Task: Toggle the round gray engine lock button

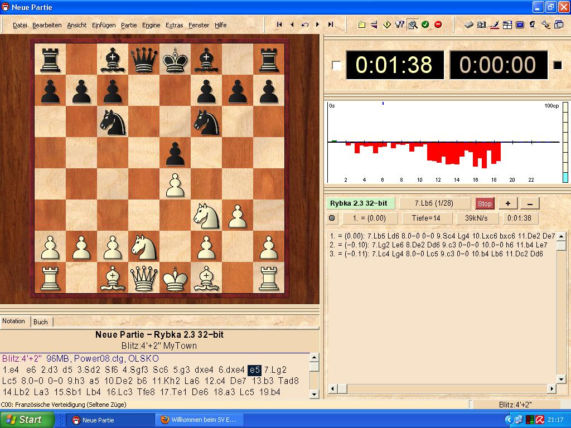Action: [x=332, y=218]
